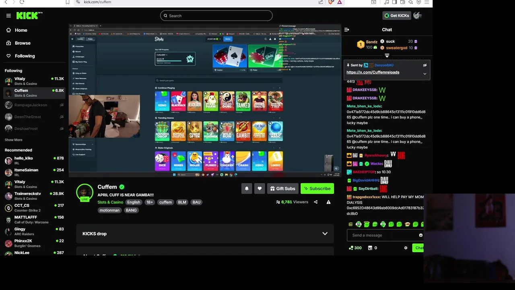The width and height of the screenshot is (515, 290).
Task: Click the 300 channel points balance
Action: [355, 248]
